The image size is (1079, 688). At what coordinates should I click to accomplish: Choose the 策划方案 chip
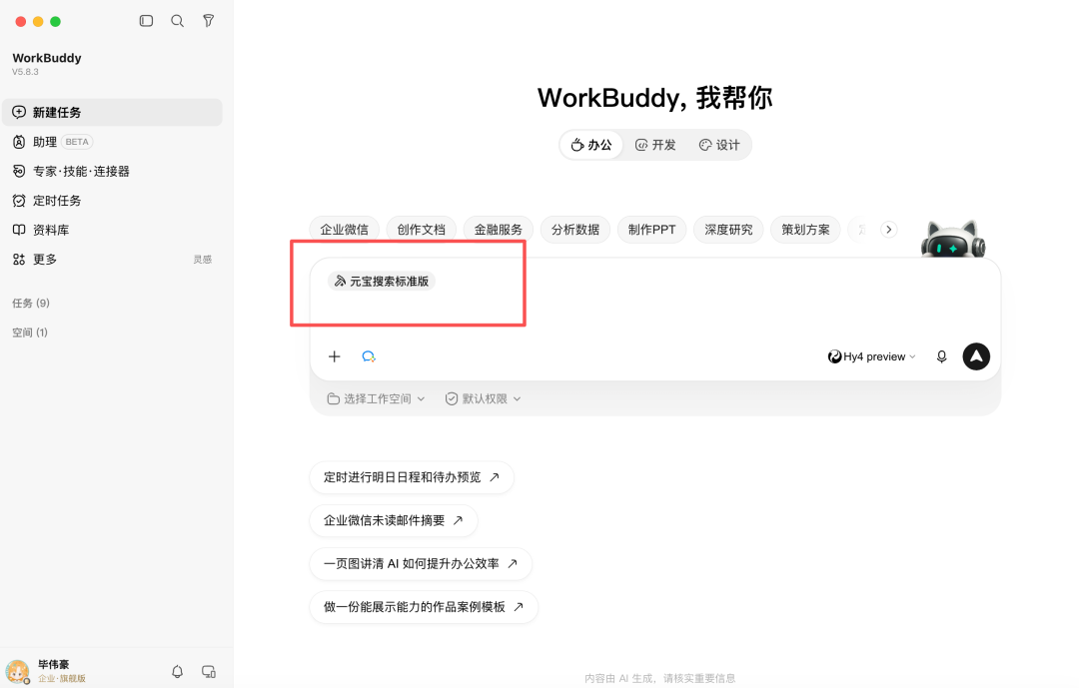click(x=806, y=230)
